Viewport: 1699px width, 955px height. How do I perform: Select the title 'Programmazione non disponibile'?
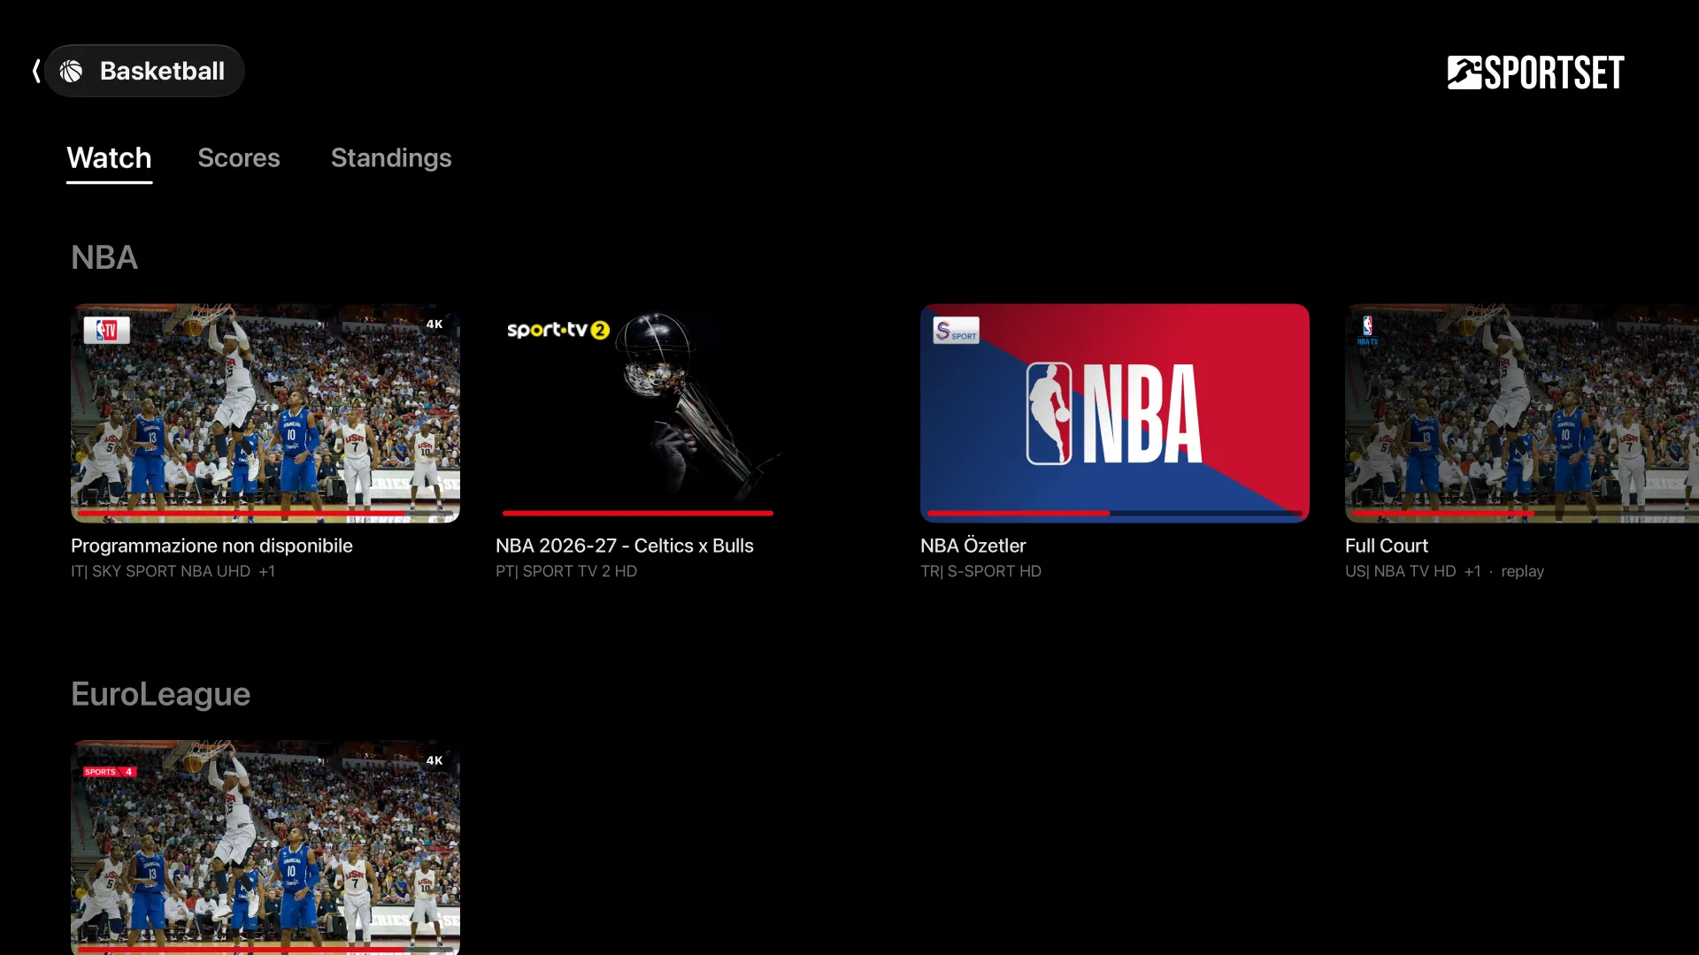coord(211,546)
